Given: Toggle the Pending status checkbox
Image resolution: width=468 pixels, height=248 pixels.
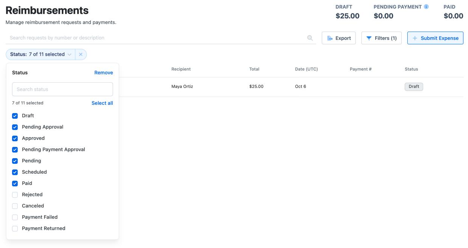Looking at the screenshot, I should click(x=15, y=161).
